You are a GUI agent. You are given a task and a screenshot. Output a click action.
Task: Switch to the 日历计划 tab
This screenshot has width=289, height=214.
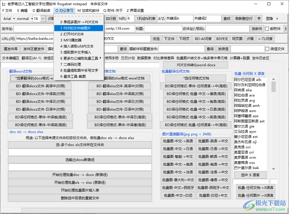tap(128, 58)
